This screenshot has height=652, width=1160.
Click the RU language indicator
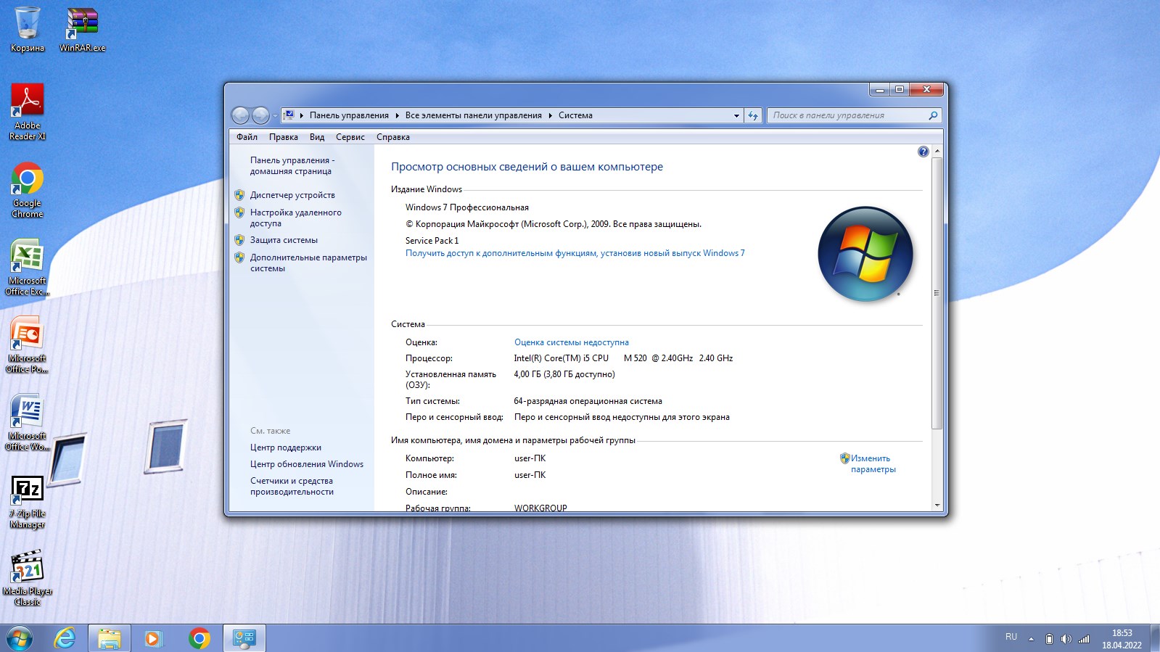coord(1011,637)
